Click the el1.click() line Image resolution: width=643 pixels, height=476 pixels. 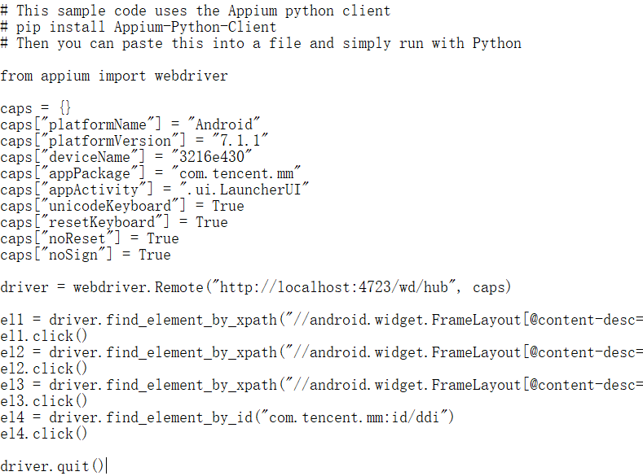pos(43,336)
